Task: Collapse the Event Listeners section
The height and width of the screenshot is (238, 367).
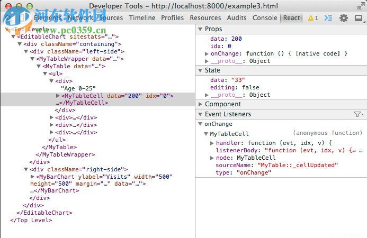Action: coord(200,114)
